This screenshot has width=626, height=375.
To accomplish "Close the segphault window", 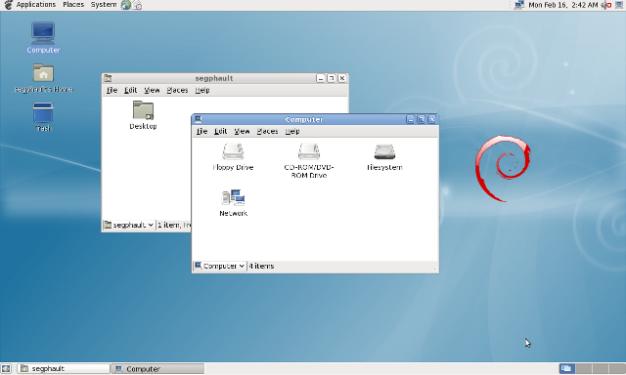I will (x=342, y=78).
